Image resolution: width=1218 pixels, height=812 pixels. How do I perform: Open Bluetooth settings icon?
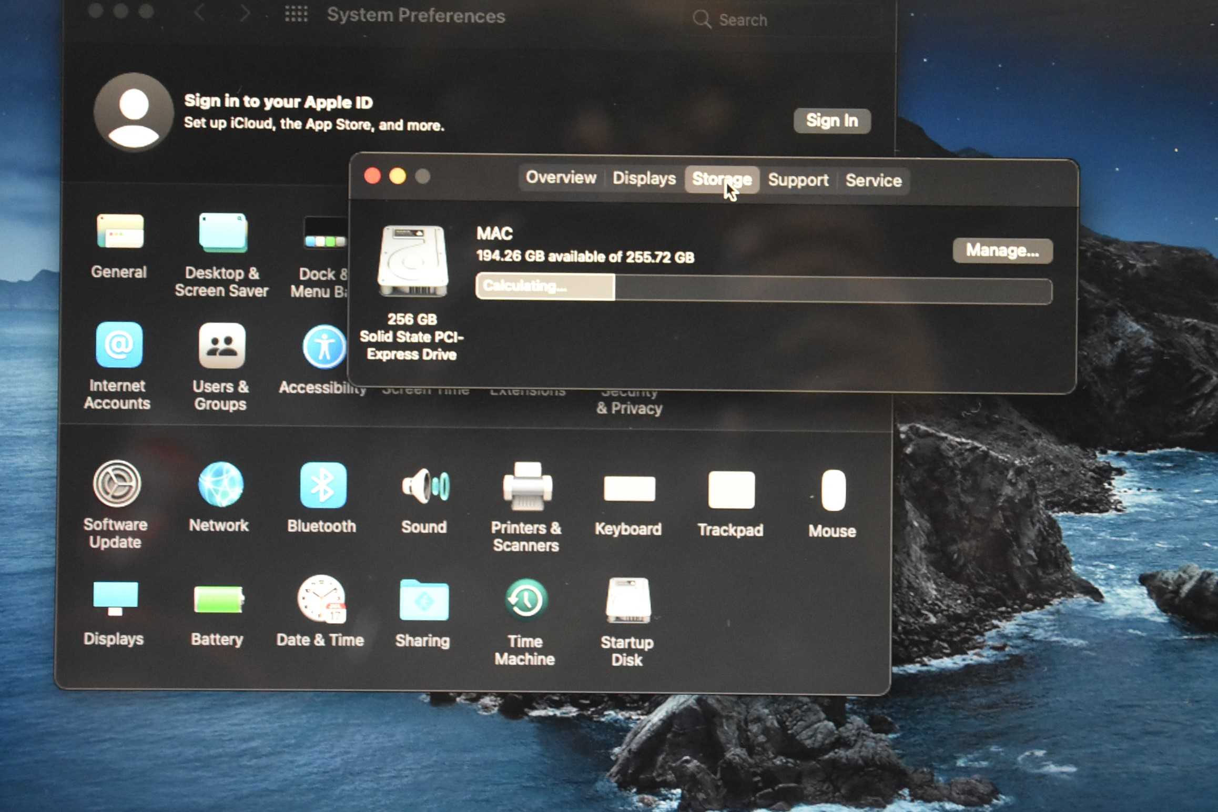pos(322,486)
